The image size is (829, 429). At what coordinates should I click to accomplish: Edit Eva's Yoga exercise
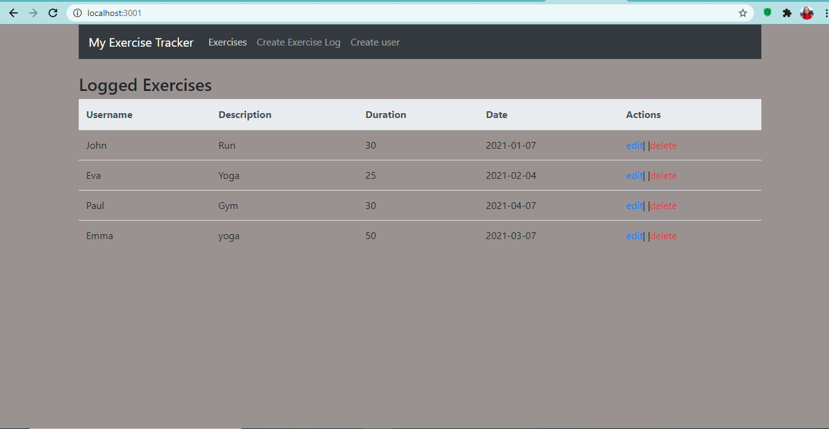click(x=634, y=176)
